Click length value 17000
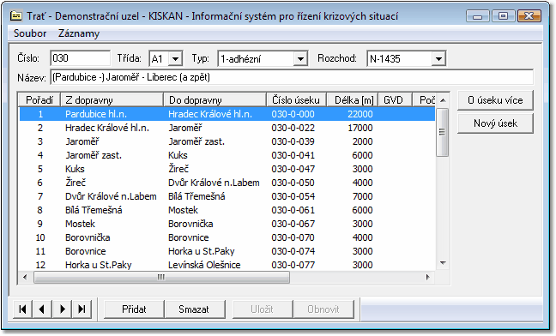 [x=360, y=128]
